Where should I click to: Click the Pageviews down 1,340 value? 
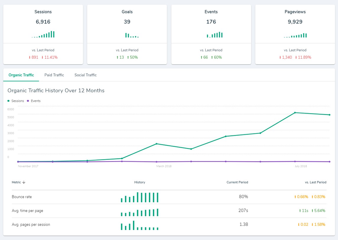pos(285,57)
